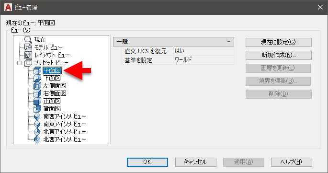Image resolution: width=328 pixels, height=173 pixels.
Task: Click the 現在に設定(C) button
Action: (278, 42)
